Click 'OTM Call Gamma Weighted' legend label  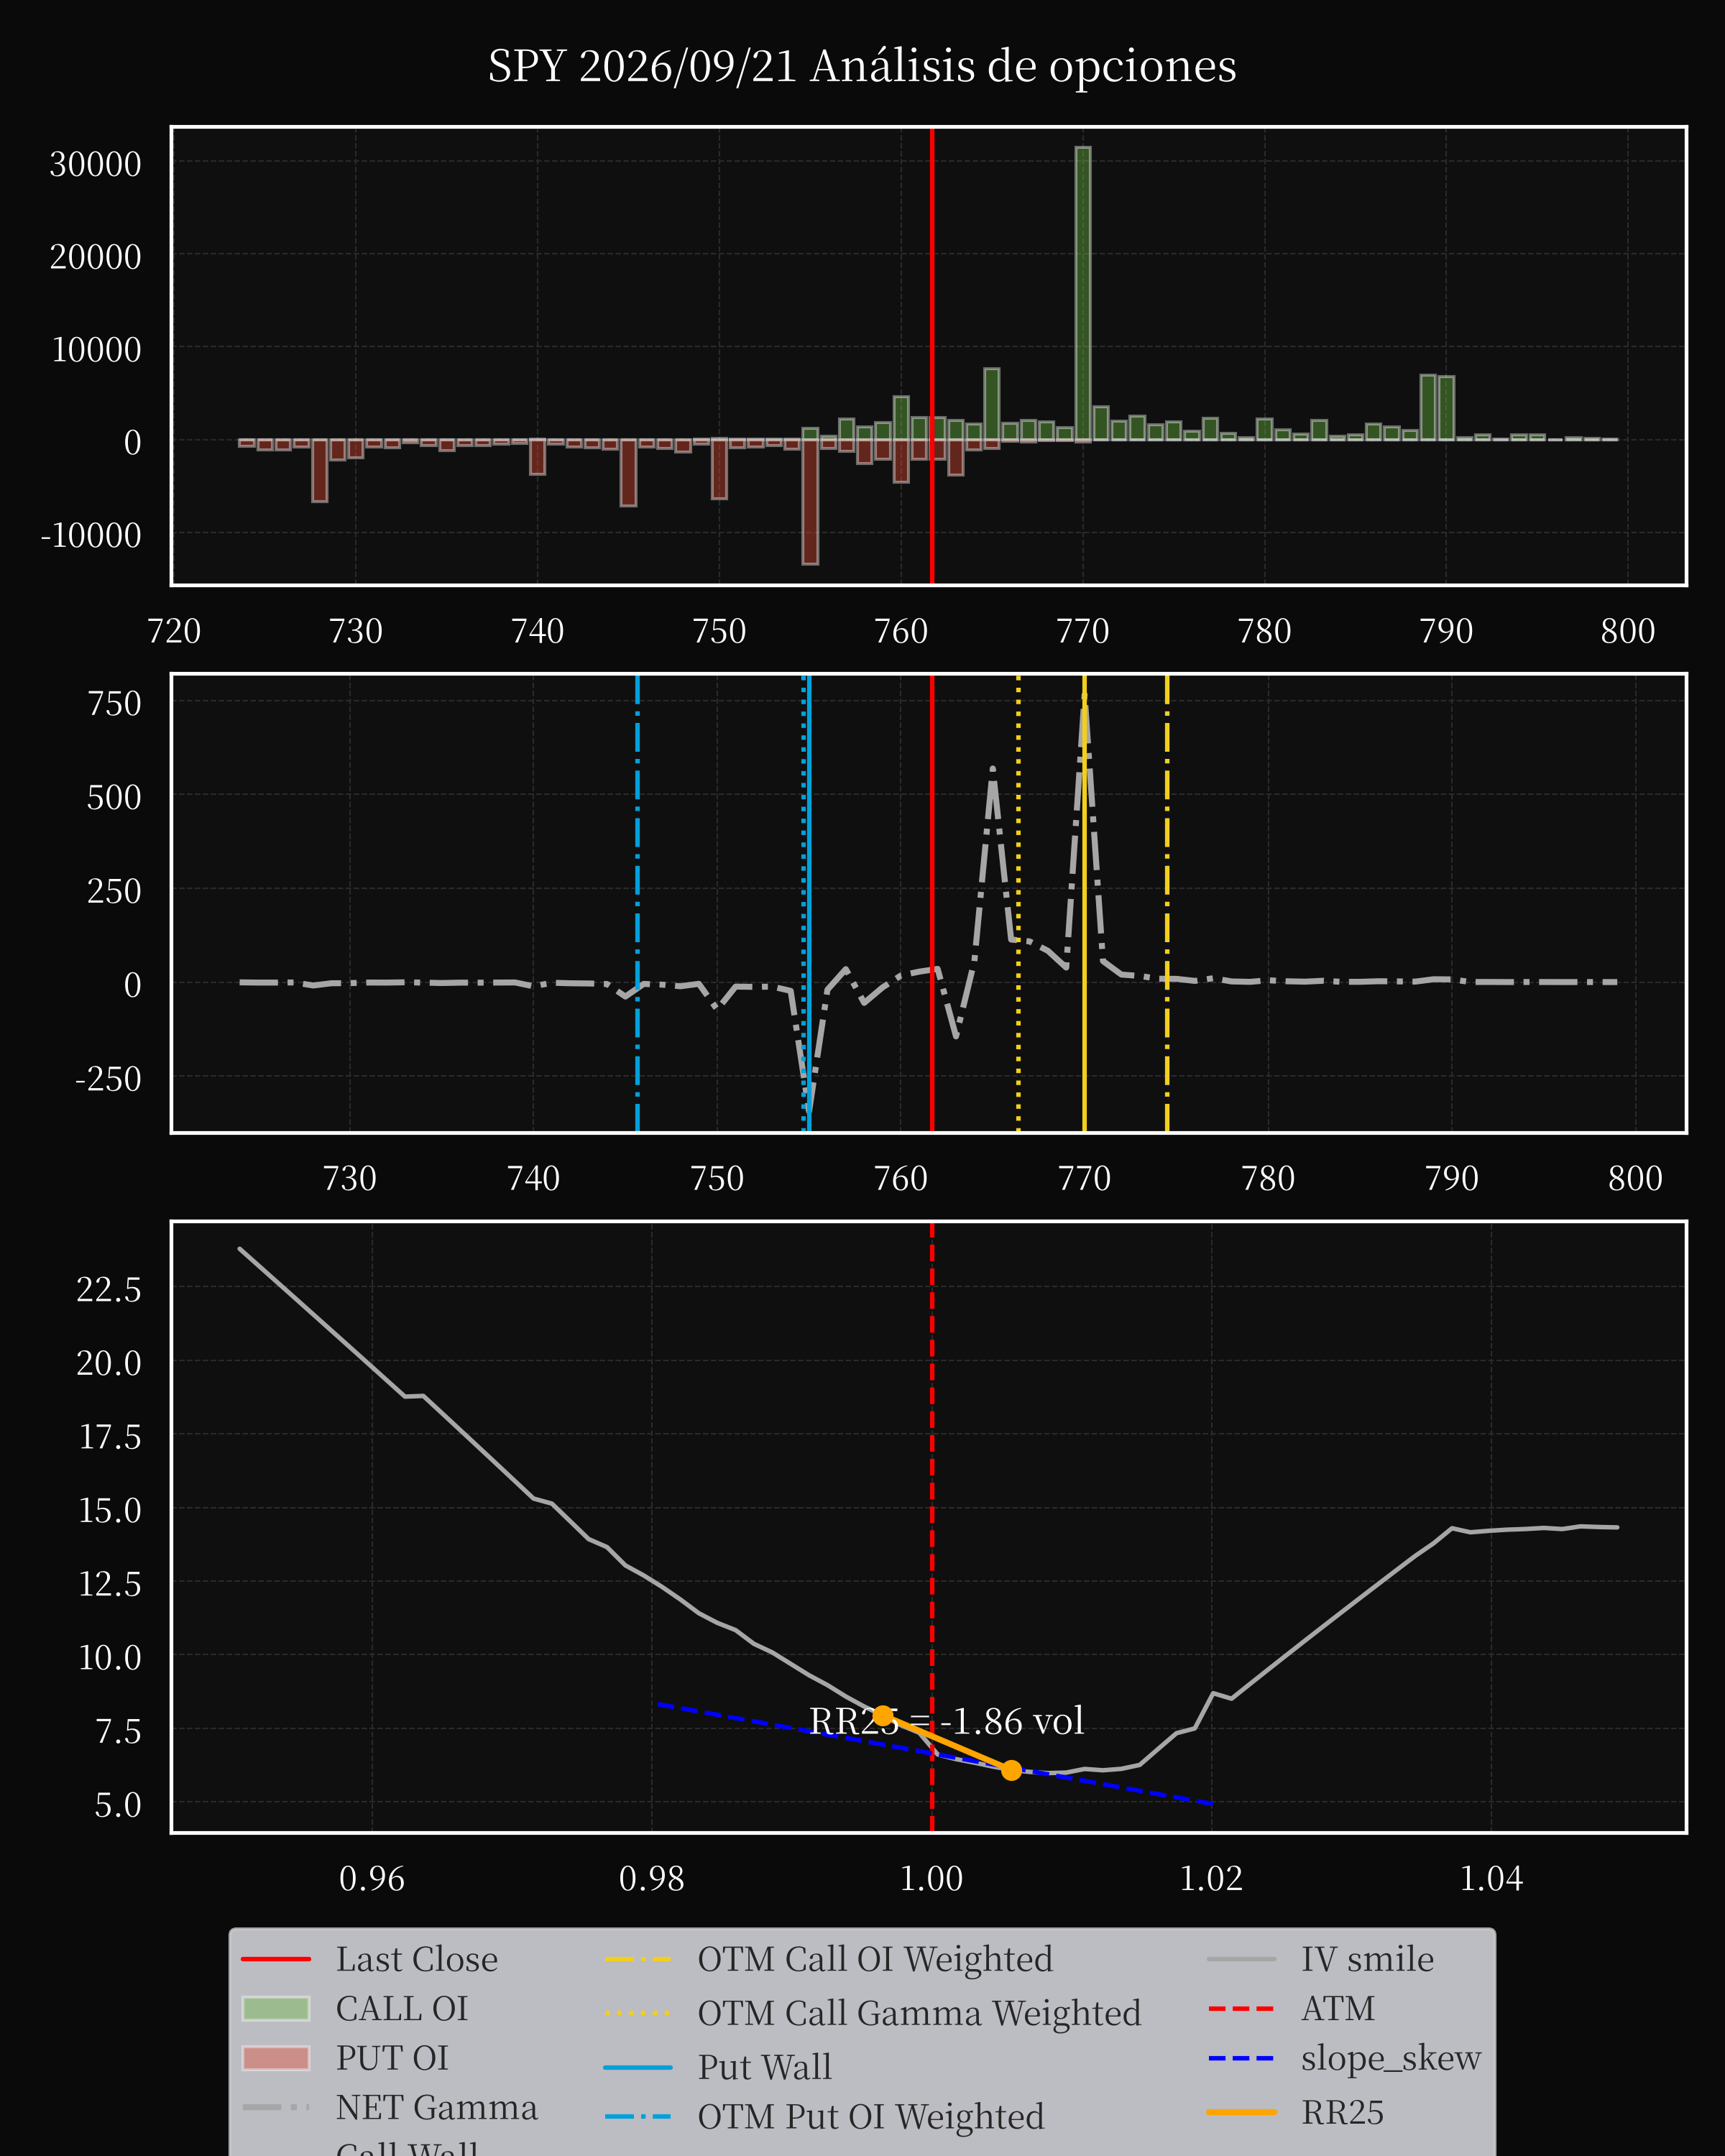[919, 2013]
